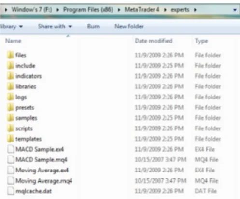Viewport: 240px width, 199px height.
Task: Select the presets folder name
Action: coord(25,108)
